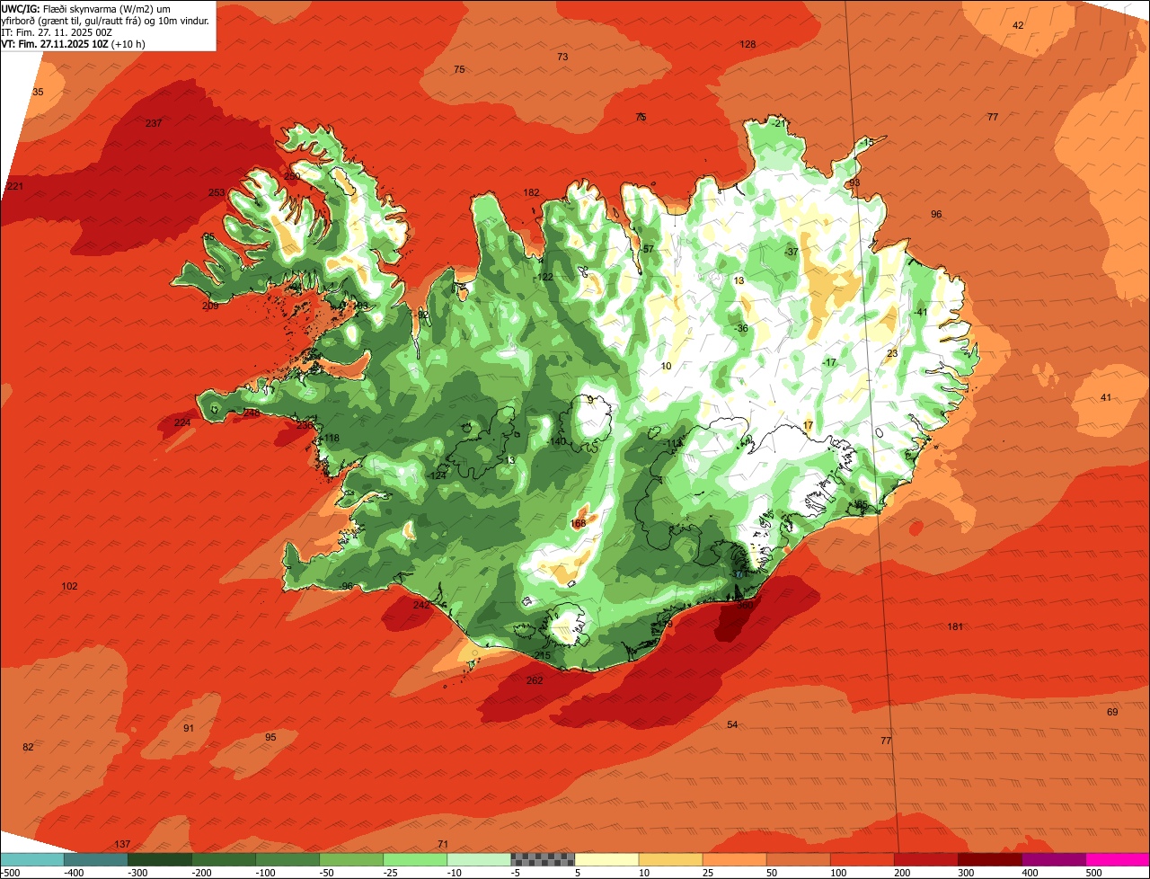Click the map value 215 on the south coast

coord(543,655)
